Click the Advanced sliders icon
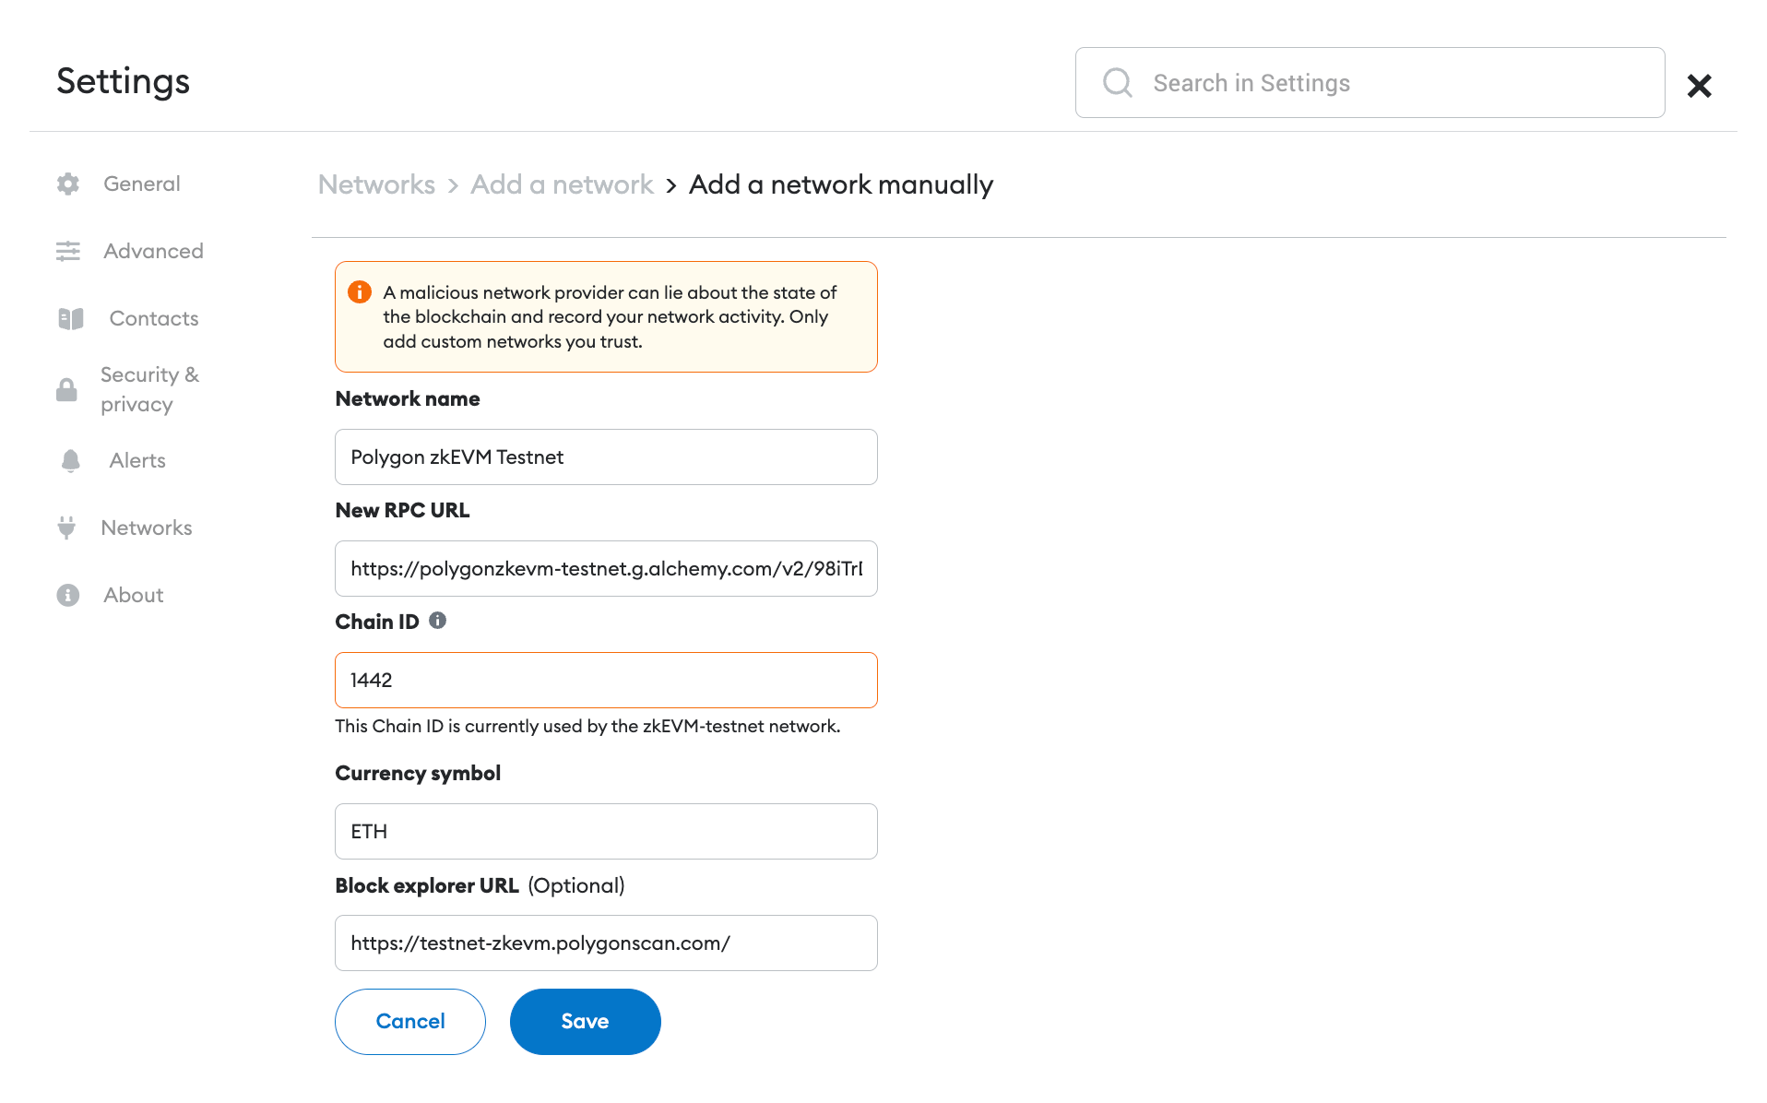This screenshot has height=1103, width=1767. (x=67, y=251)
